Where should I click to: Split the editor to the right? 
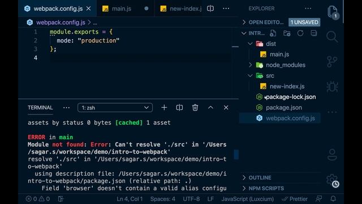tap(210, 8)
